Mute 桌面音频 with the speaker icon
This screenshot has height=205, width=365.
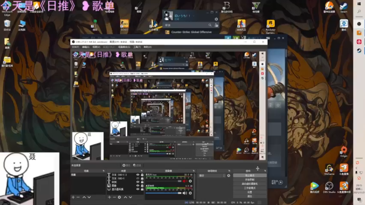tap(185, 193)
